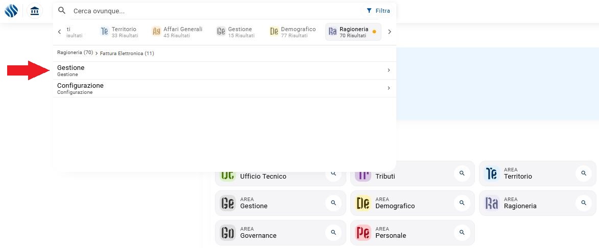The image size is (599, 248).
Task: Expand the Configurazione result row
Action: point(225,88)
